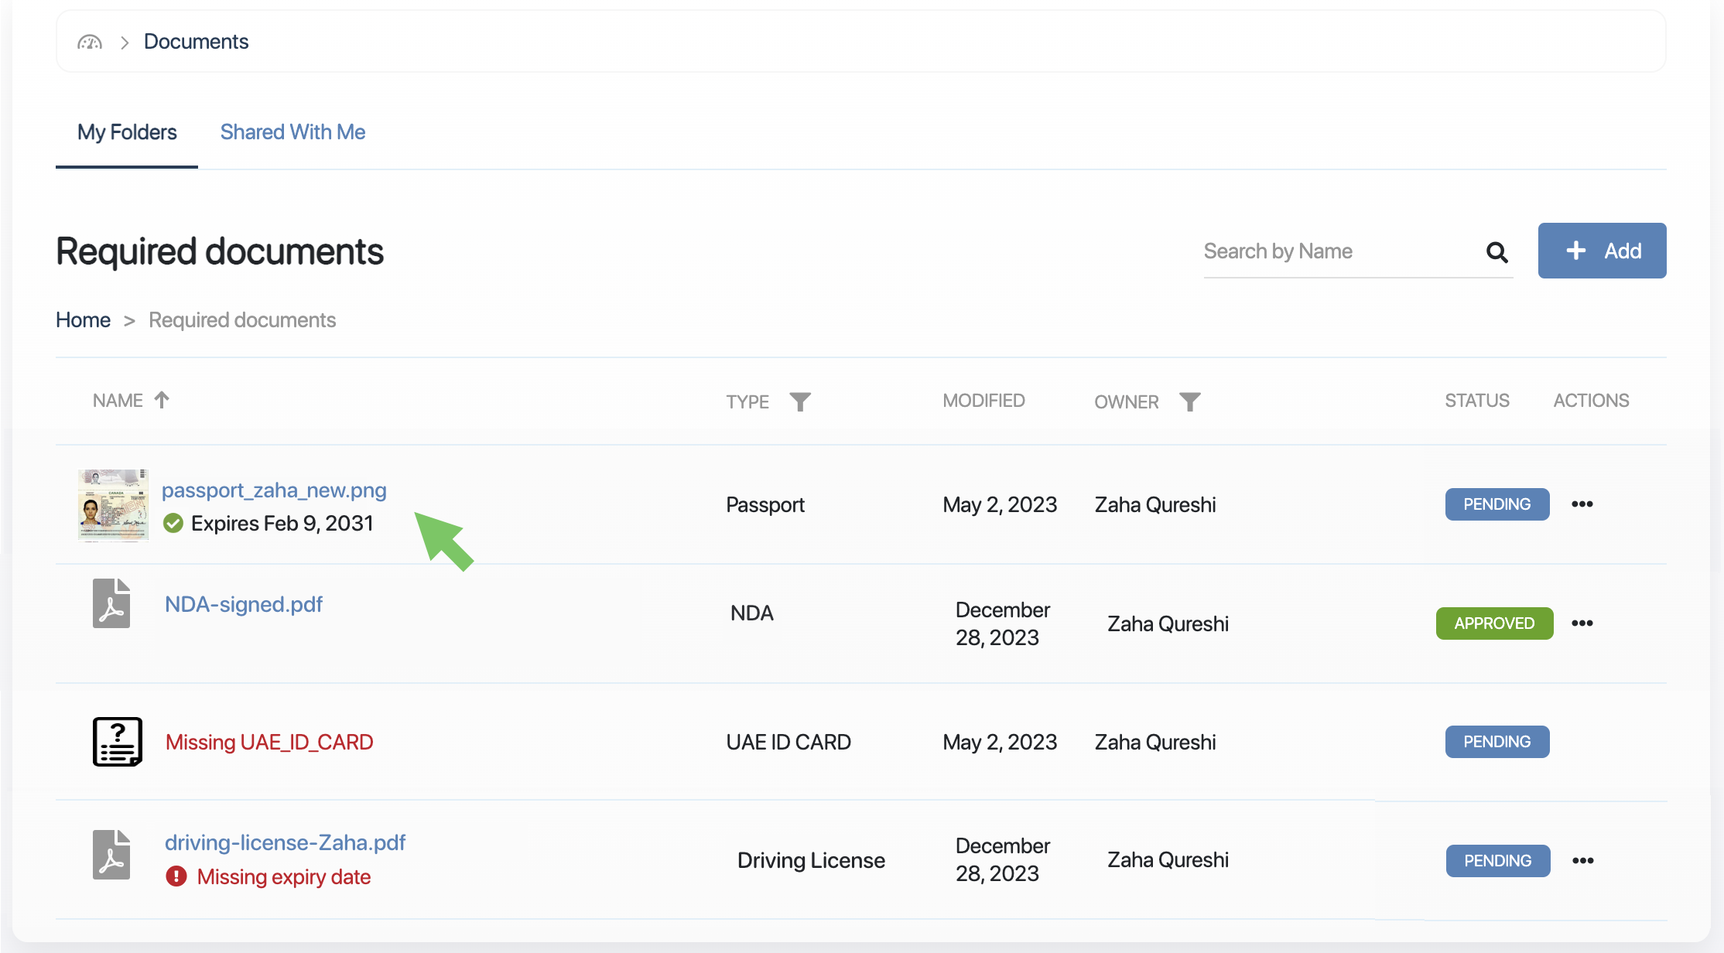Open actions menu for driving-license-Zaha.pdf
1724x953 pixels.
pos(1582,861)
